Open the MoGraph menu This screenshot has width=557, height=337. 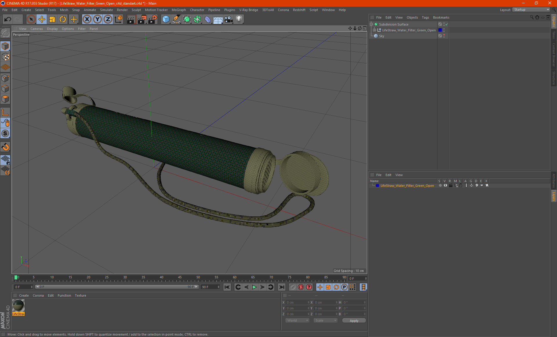179,10
